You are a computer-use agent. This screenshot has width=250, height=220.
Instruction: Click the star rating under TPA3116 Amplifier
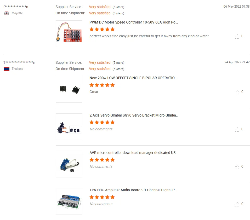(102, 197)
